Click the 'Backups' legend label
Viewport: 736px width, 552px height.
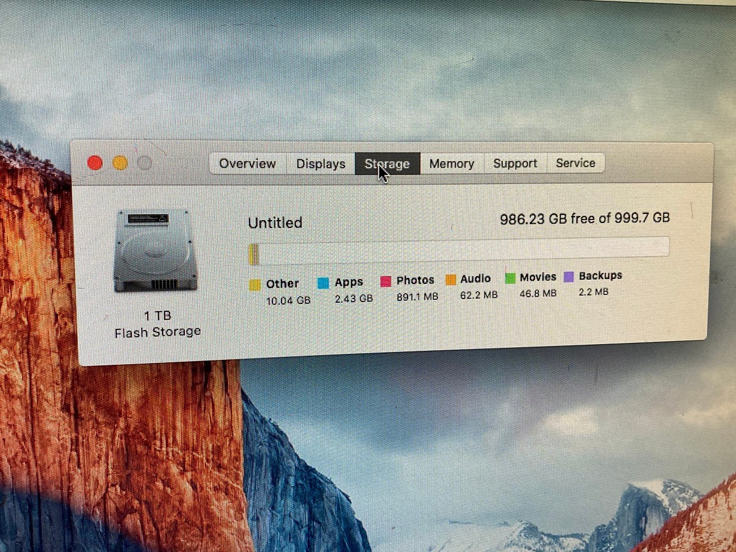coord(600,276)
